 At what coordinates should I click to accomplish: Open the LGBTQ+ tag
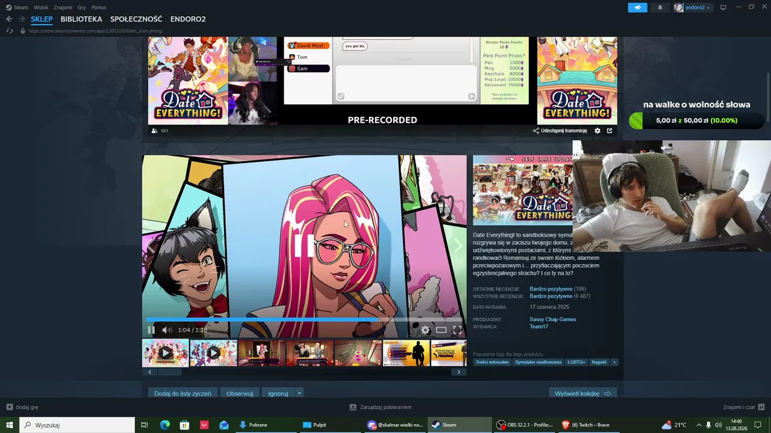point(576,362)
